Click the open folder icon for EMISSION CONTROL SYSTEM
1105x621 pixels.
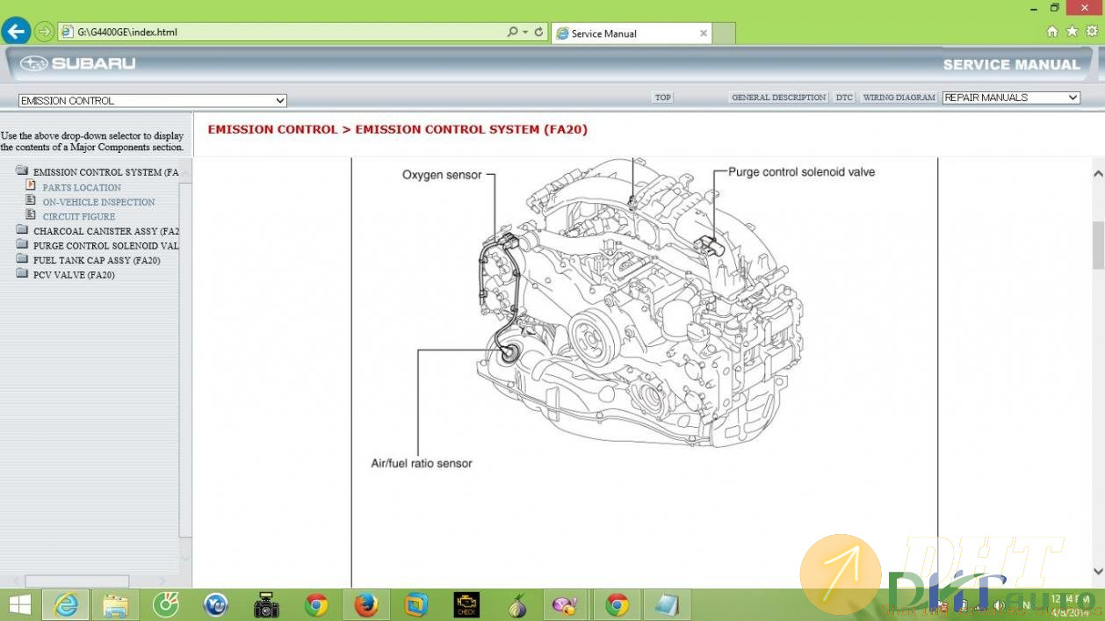click(x=22, y=170)
